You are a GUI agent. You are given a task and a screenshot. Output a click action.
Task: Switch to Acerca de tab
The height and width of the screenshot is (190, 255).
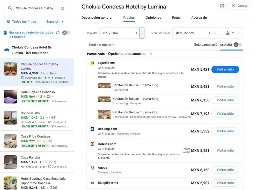199,18
